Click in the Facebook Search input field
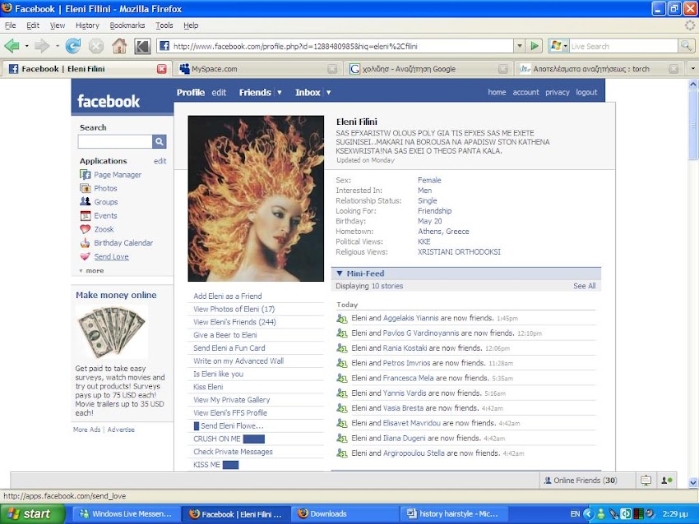The height and width of the screenshot is (524, 699). (115, 141)
